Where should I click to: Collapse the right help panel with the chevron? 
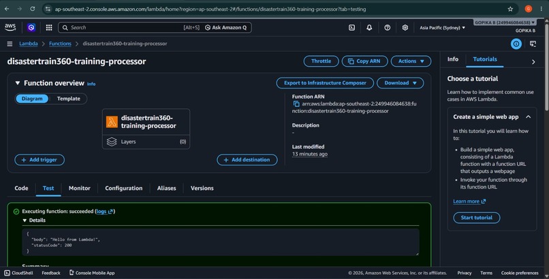(533, 62)
